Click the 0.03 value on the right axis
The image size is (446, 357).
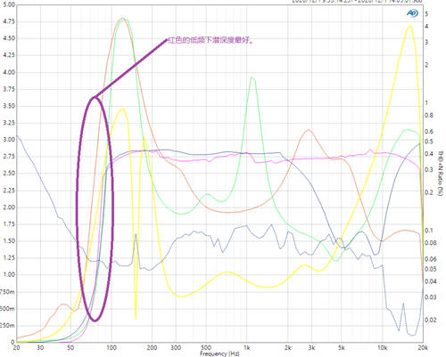point(430,297)
